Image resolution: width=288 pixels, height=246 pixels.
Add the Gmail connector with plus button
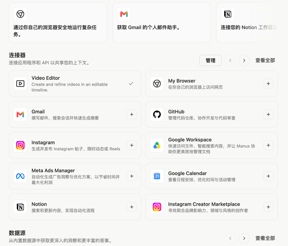coord(132,114)
